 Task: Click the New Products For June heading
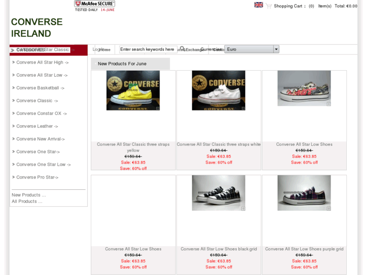coord(122,64)
